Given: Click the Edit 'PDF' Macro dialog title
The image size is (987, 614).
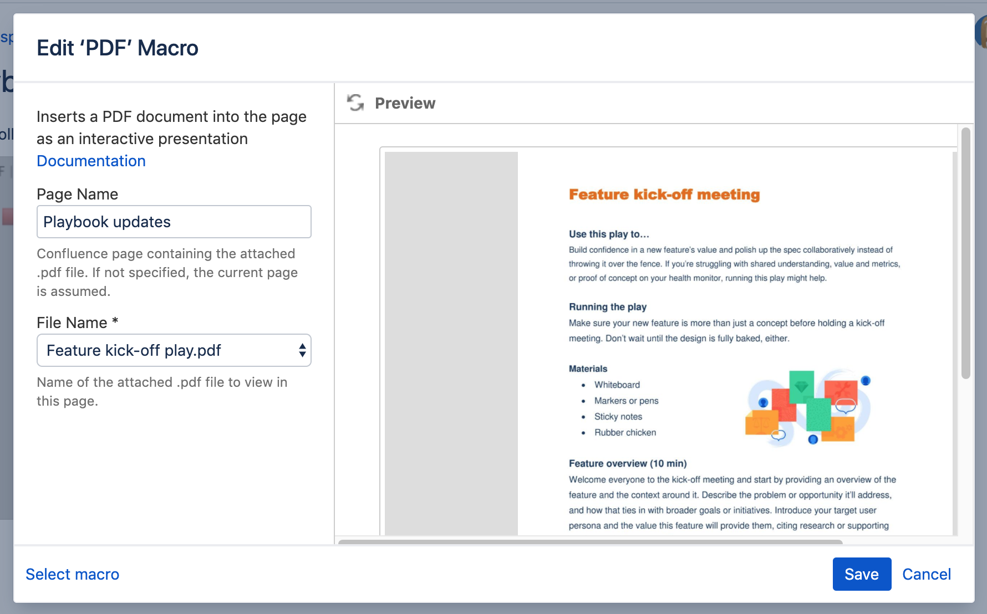Looking at the screenshot, I should click(x=118, y=48).
